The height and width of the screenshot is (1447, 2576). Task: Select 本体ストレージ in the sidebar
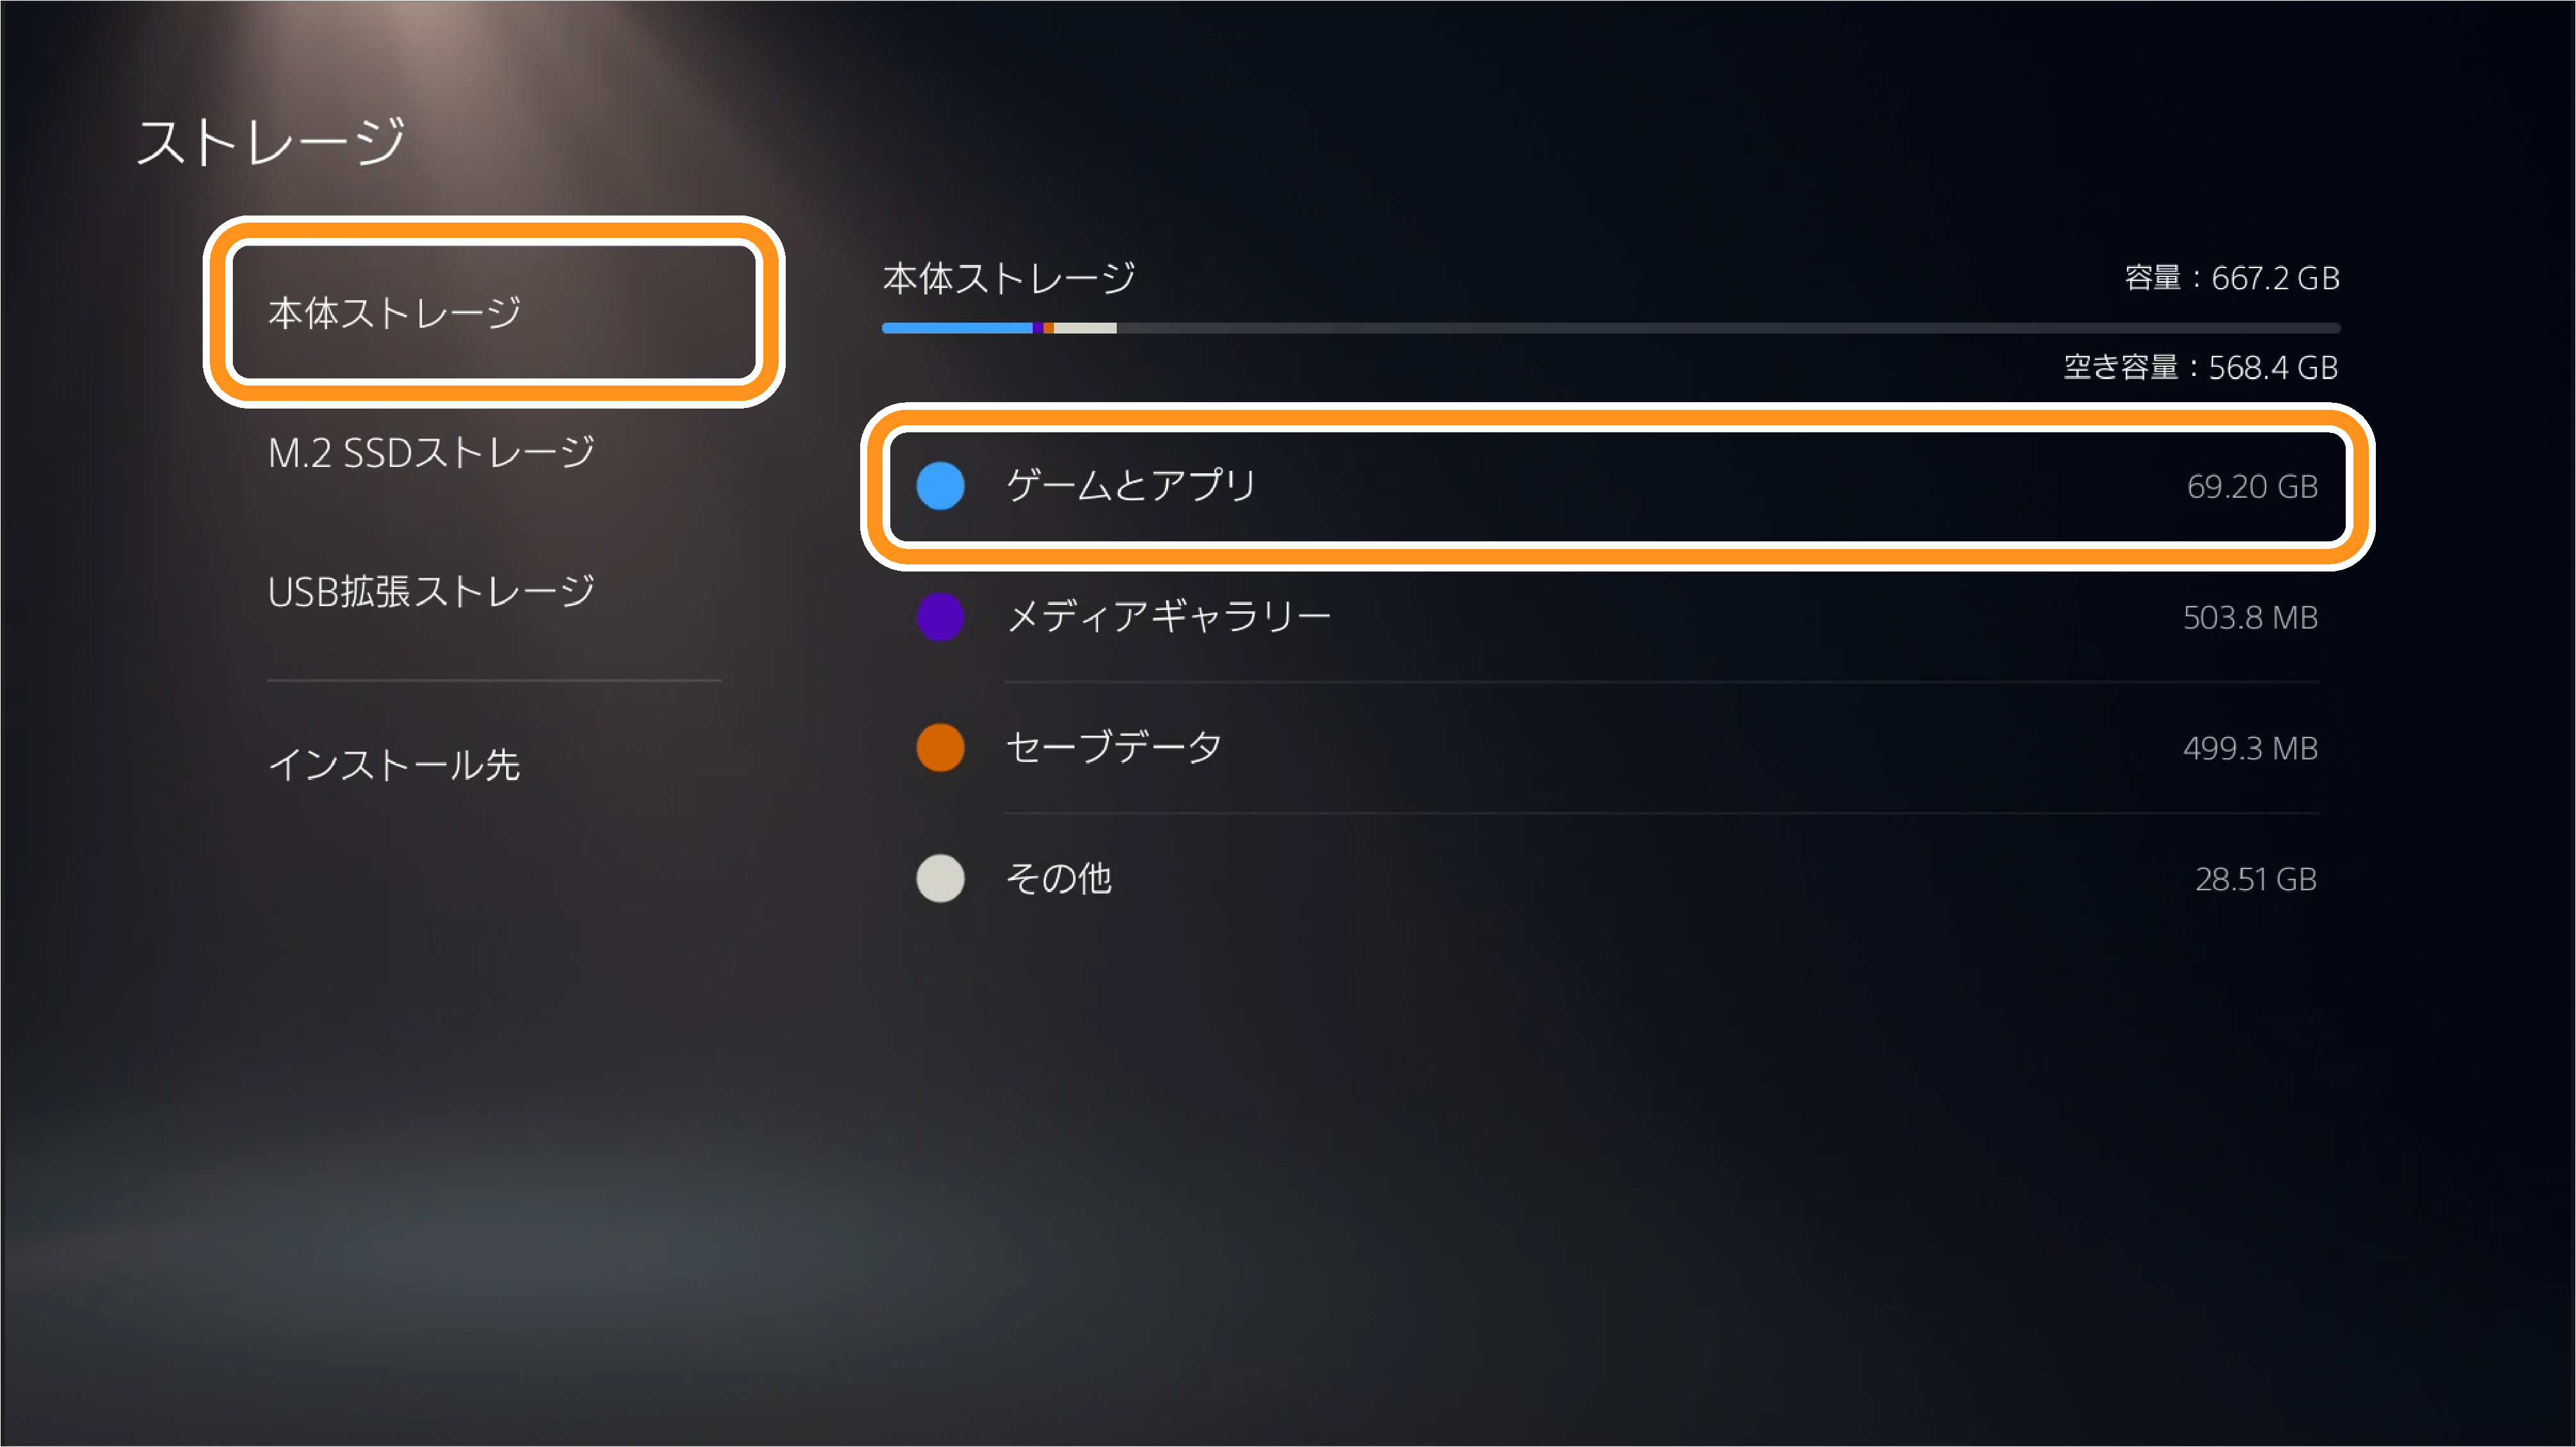click(x=493, y=312)
